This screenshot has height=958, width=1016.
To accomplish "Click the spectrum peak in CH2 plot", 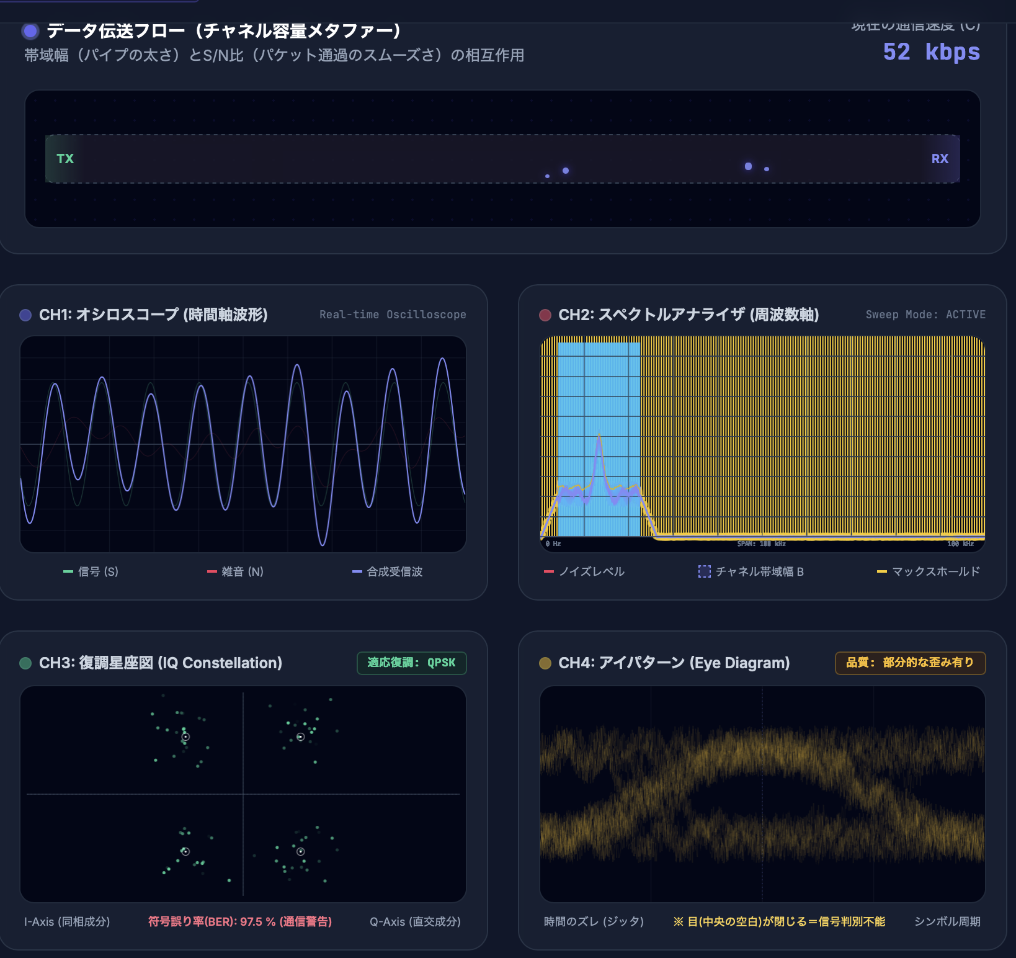I will coord(599,436).
